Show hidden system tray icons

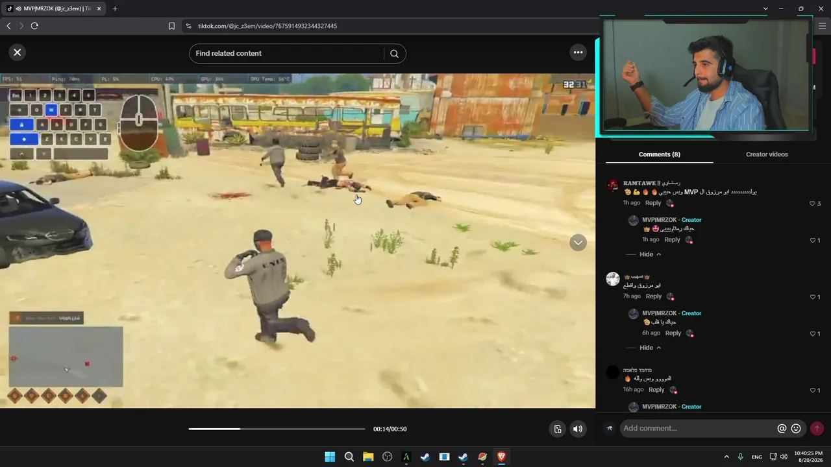coord(726,457)
